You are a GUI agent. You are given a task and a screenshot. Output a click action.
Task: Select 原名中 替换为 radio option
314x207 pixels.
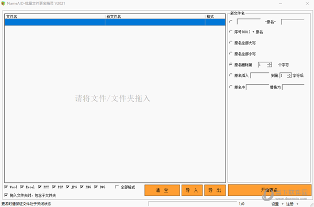(x=231, y=87)
